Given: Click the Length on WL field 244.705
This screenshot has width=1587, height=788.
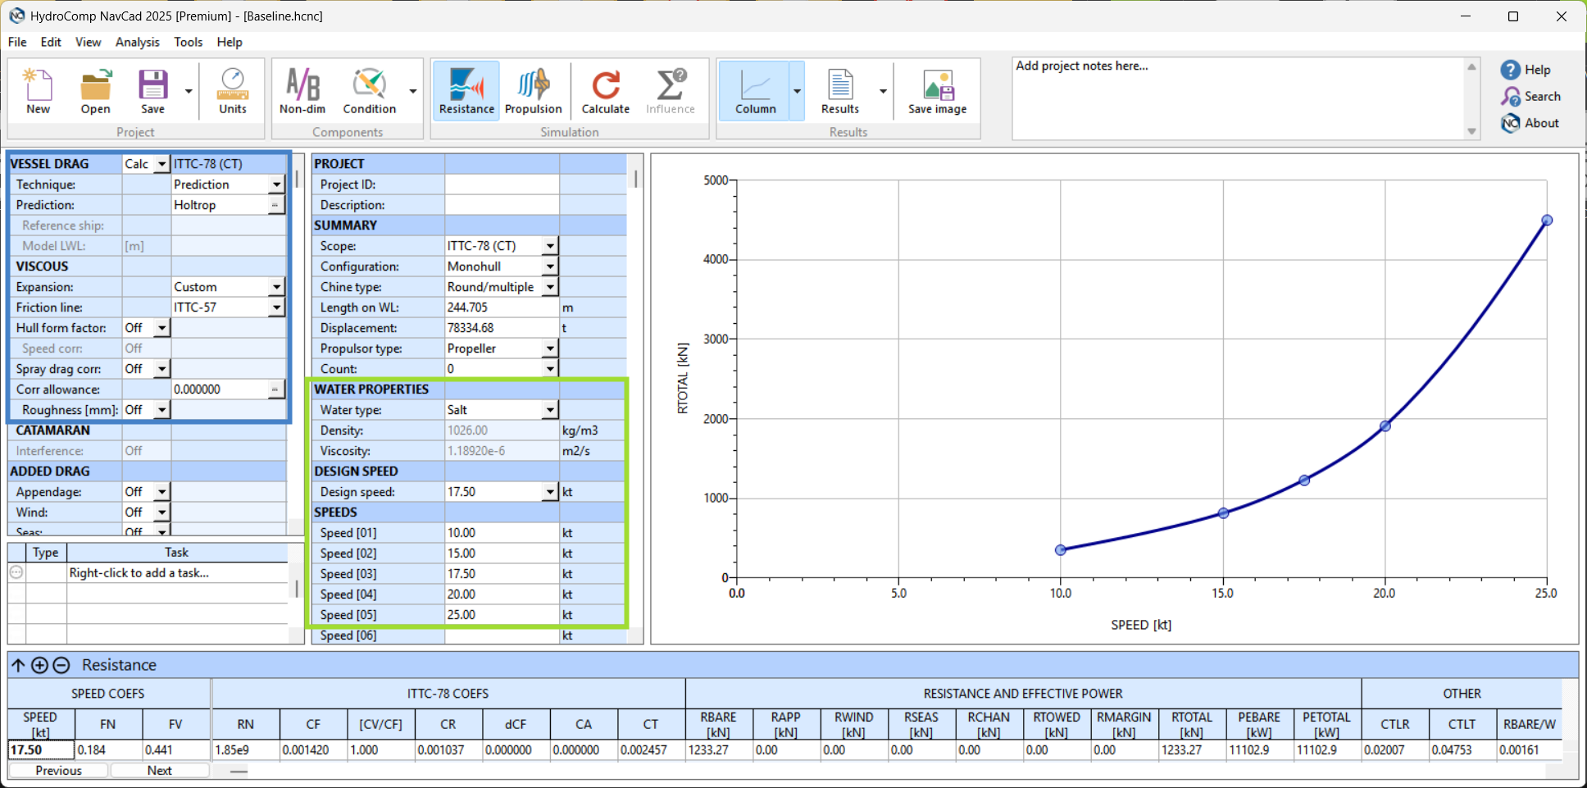Looking at the screenshot, I should [502, 307].
